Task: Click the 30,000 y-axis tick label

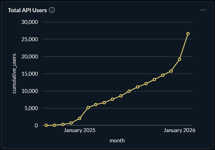Action: pos(29,22)
